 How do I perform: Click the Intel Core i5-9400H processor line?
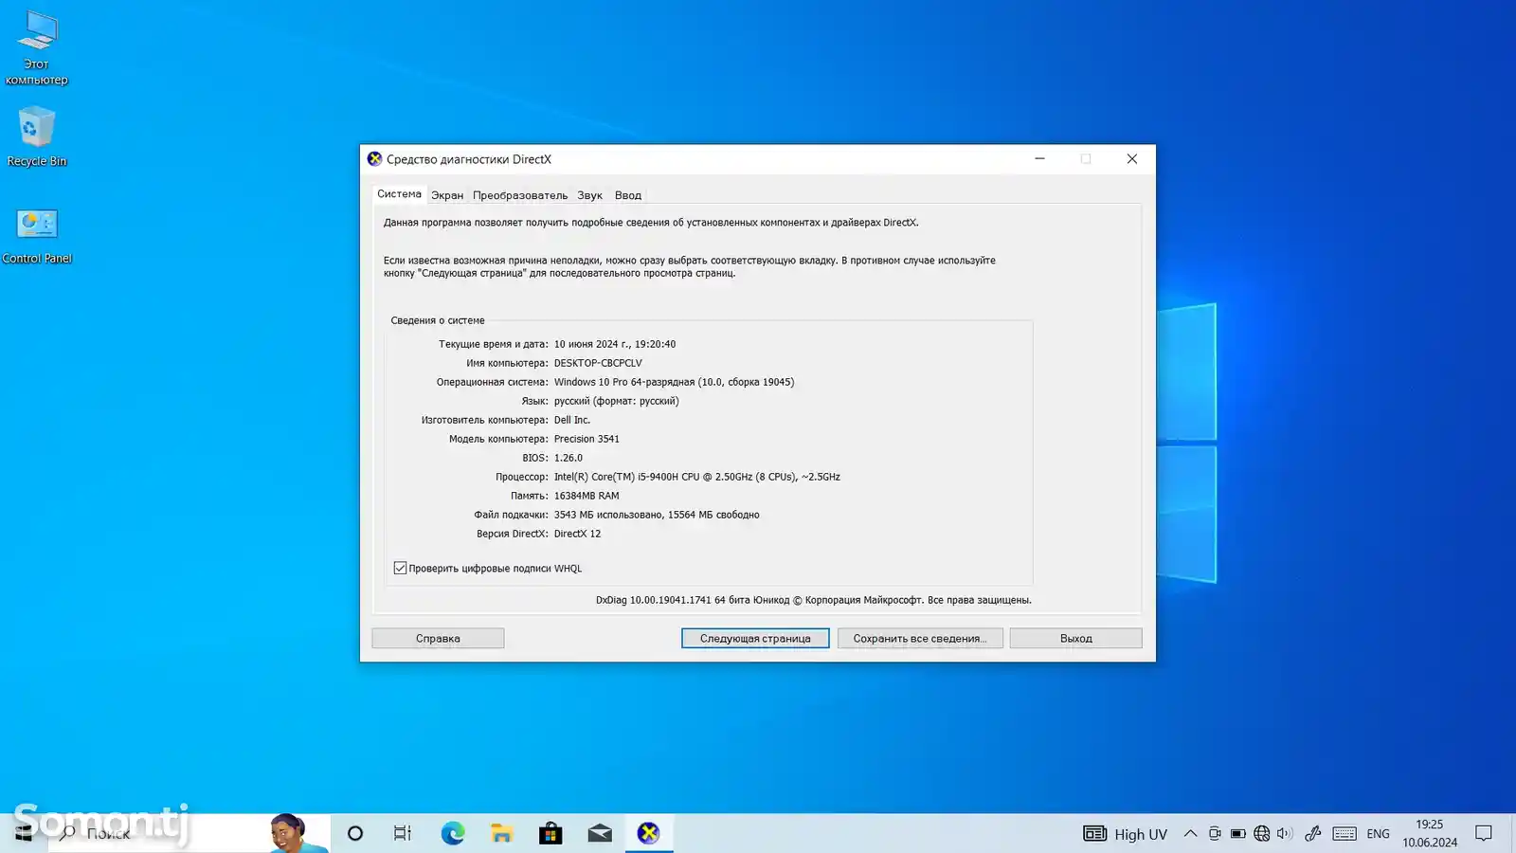tap(696, 477)
